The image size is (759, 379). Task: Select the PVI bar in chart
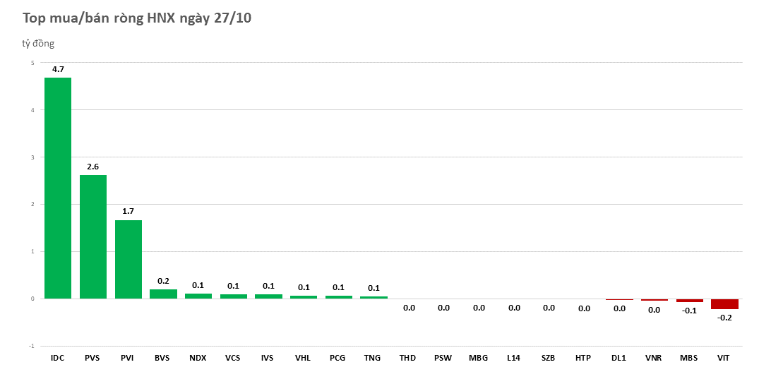click(129, 259)
